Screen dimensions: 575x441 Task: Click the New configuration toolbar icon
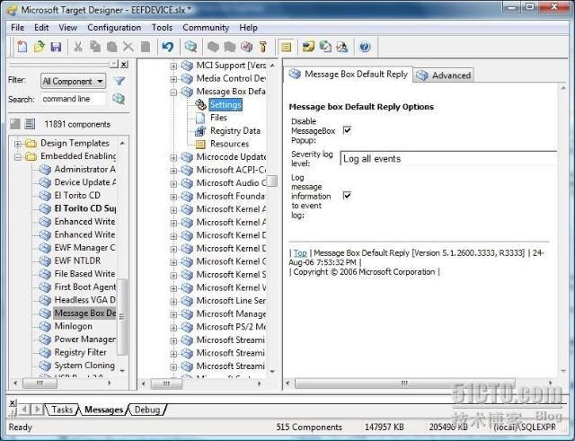tap(22, 47)
